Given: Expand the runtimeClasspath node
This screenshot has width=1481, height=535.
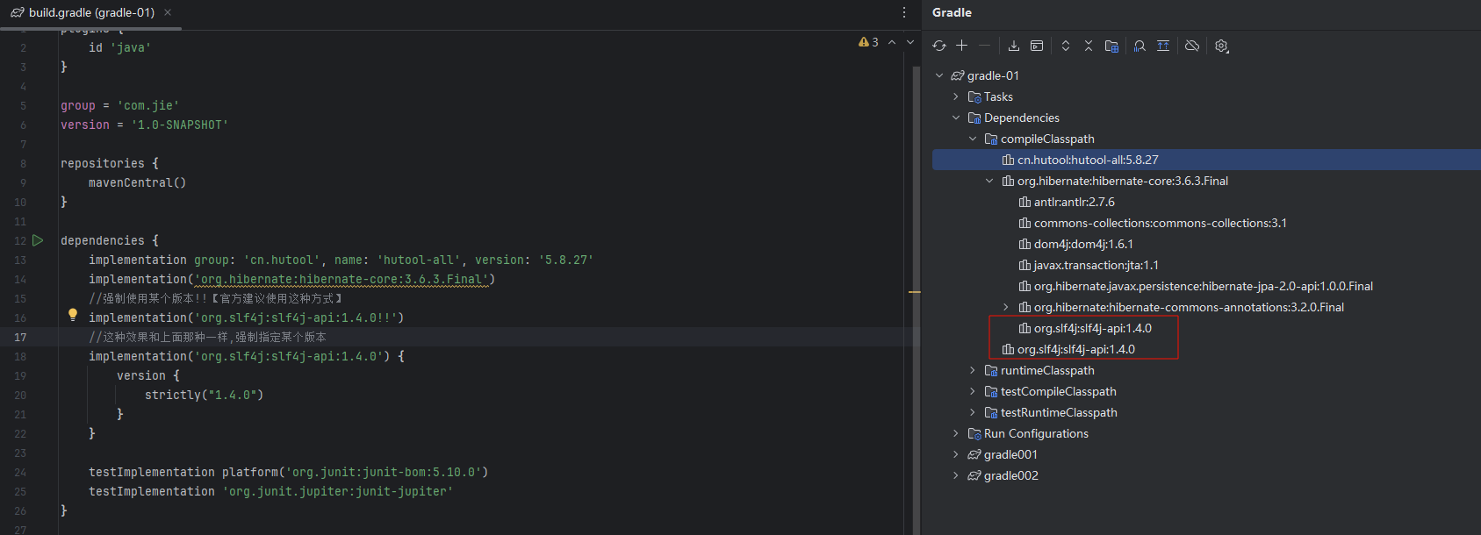Looking at the screenshot, I should [973, 370].
